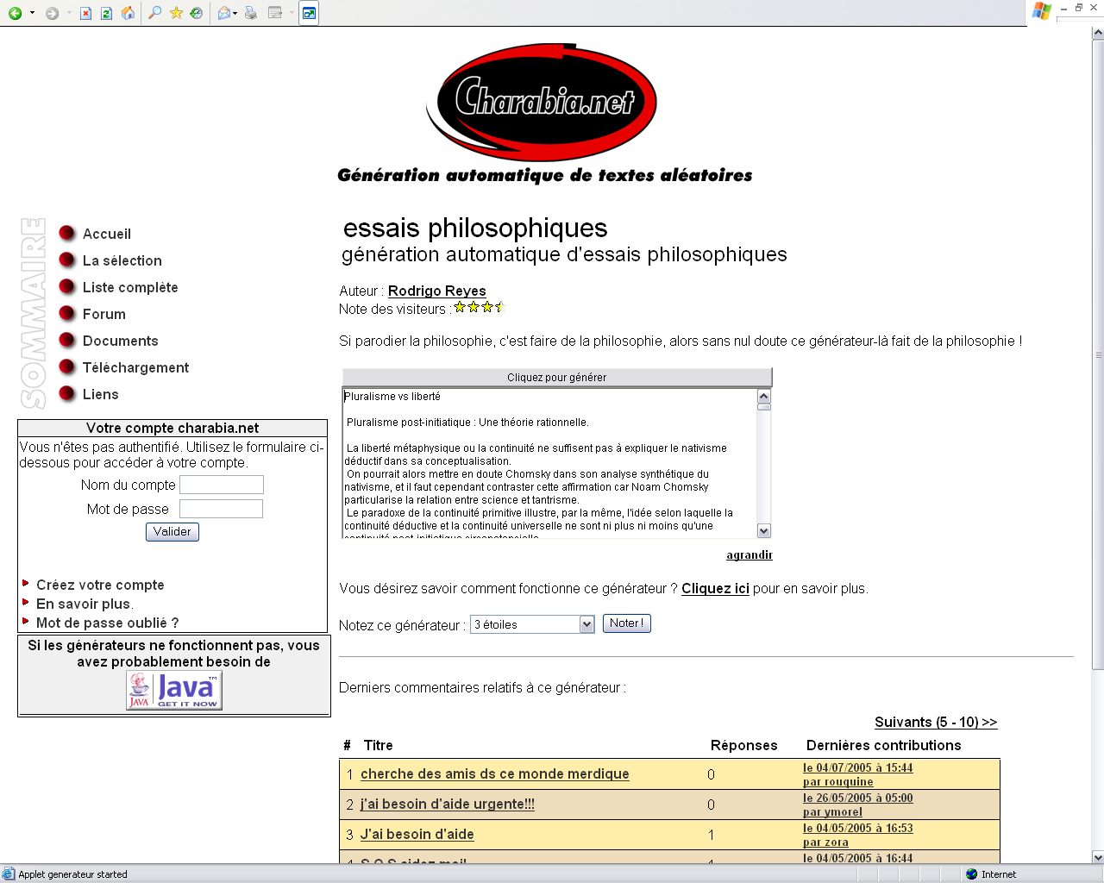Image resolution: width=1104 pixels, height=883 pixels.
Task: Open the par ymorel author link
Action: point(832,812)
